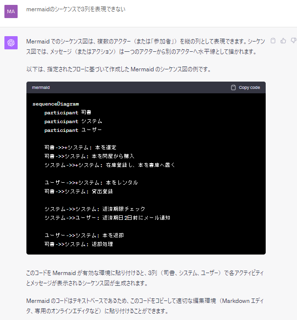Give the response a thumbs down
Screen dimensions: 297x320
(x=293, y=41)
